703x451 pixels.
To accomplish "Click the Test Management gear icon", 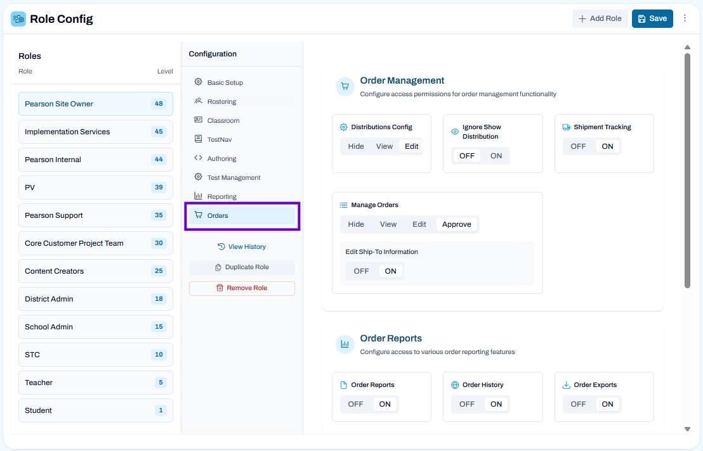I will 198,177.
